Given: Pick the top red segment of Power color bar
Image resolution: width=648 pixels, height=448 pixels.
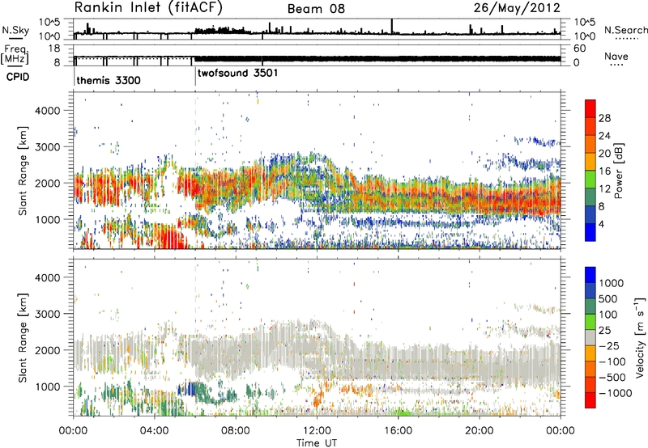Looking at the screenshot, I should click(x=590, y=108).
